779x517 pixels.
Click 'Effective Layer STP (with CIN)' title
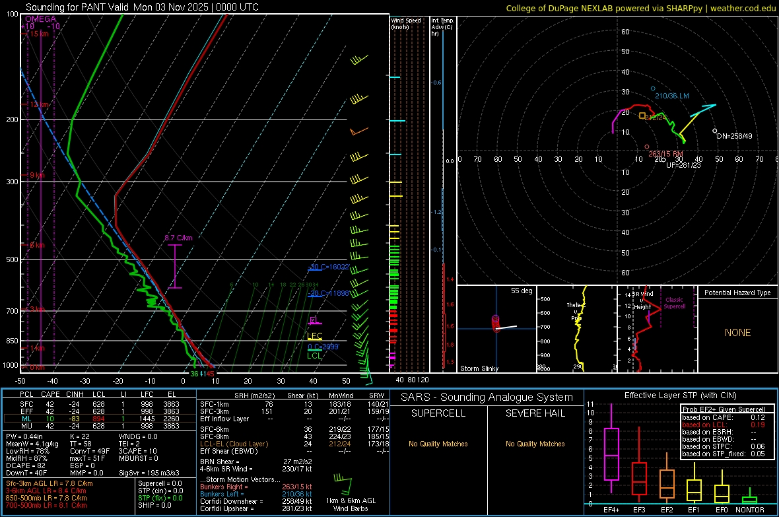click(680, 396)
